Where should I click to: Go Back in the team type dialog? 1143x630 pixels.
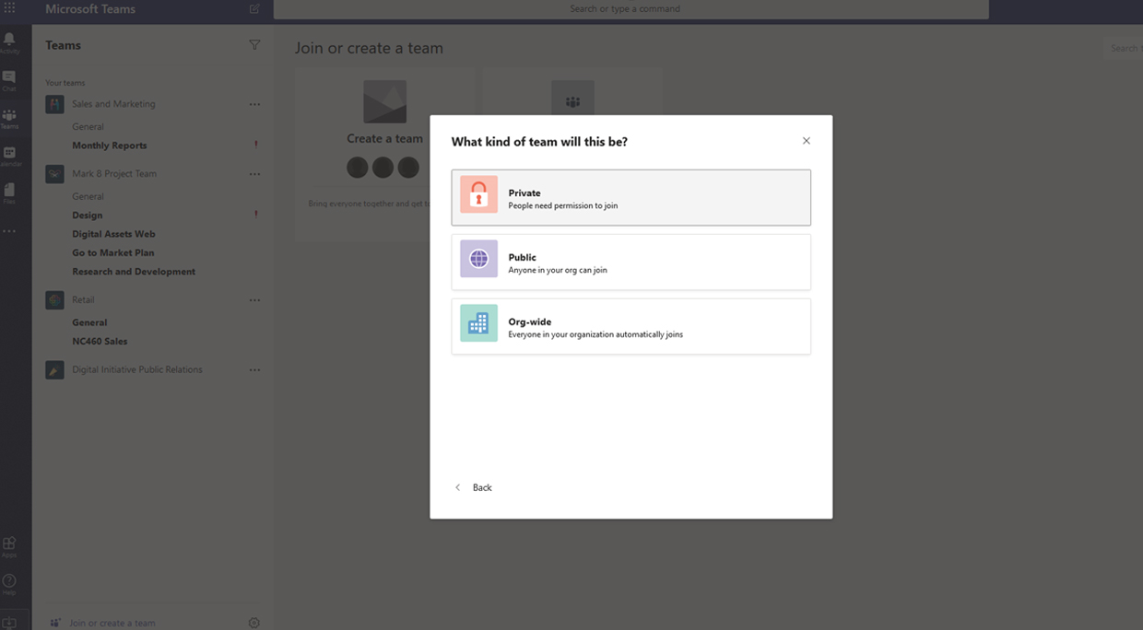tap(474, 487)
